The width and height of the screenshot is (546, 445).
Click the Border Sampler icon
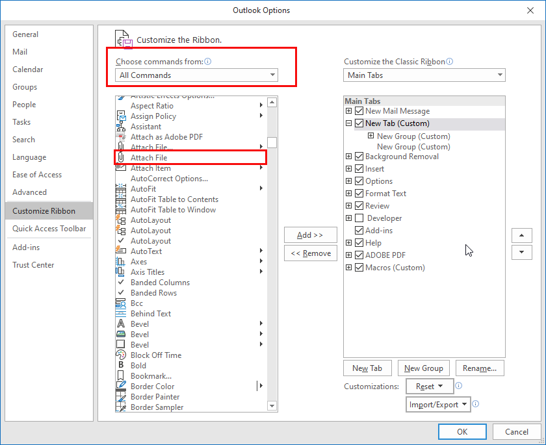pos(121,407)
